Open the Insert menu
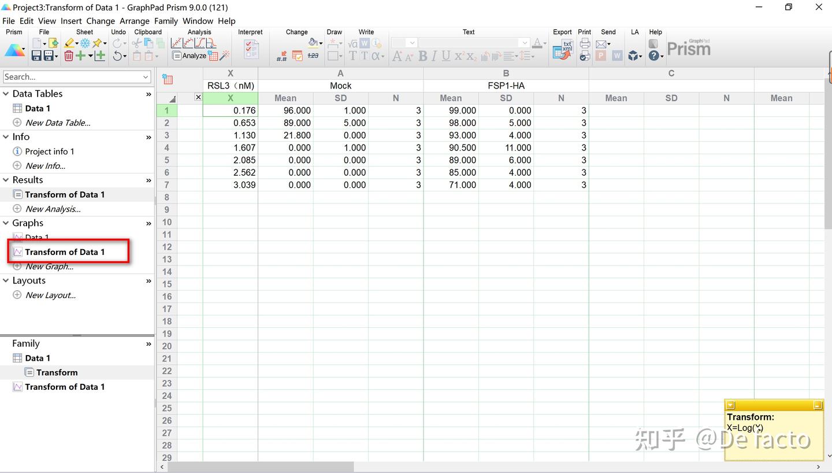Screen dimensions: 832x473 tap(71, 21)
